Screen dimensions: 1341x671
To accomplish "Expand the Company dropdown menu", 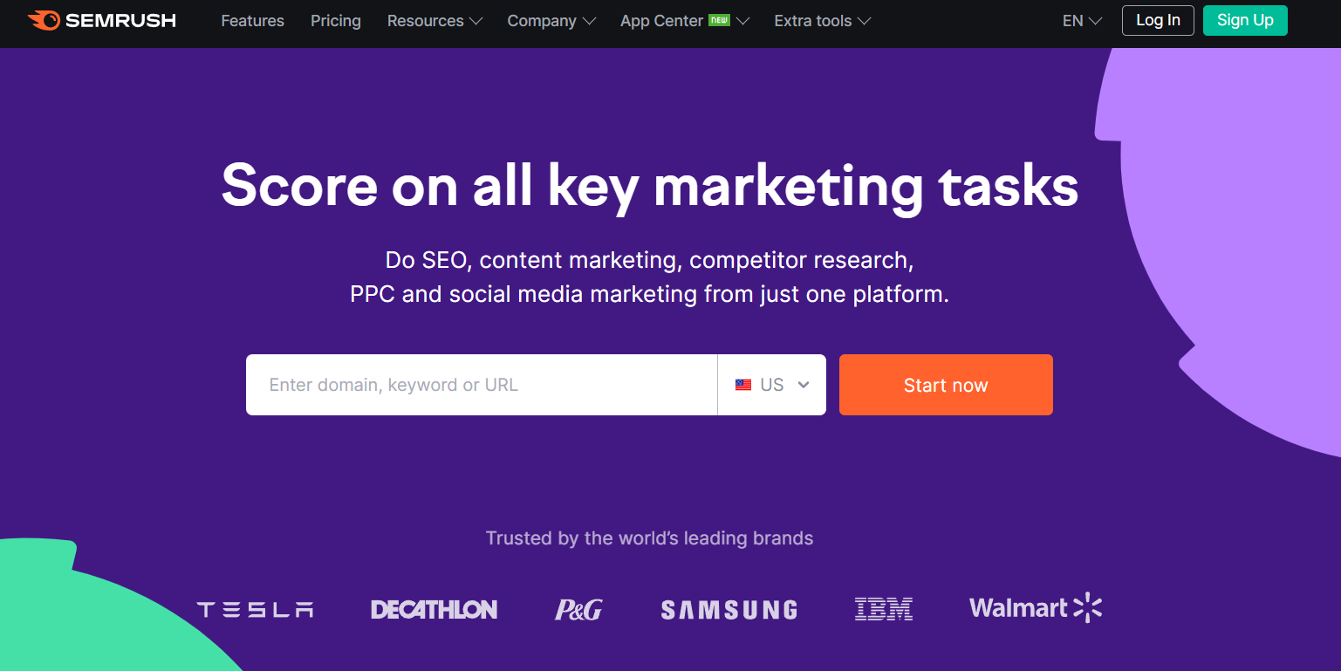I will pos(551,21).
